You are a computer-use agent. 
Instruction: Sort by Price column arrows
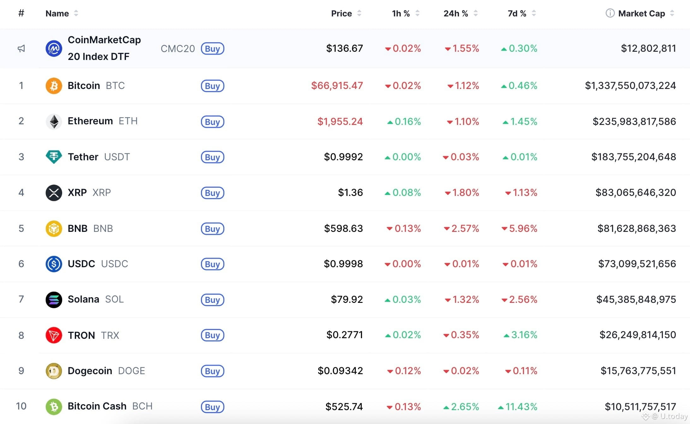click(359, 13)
